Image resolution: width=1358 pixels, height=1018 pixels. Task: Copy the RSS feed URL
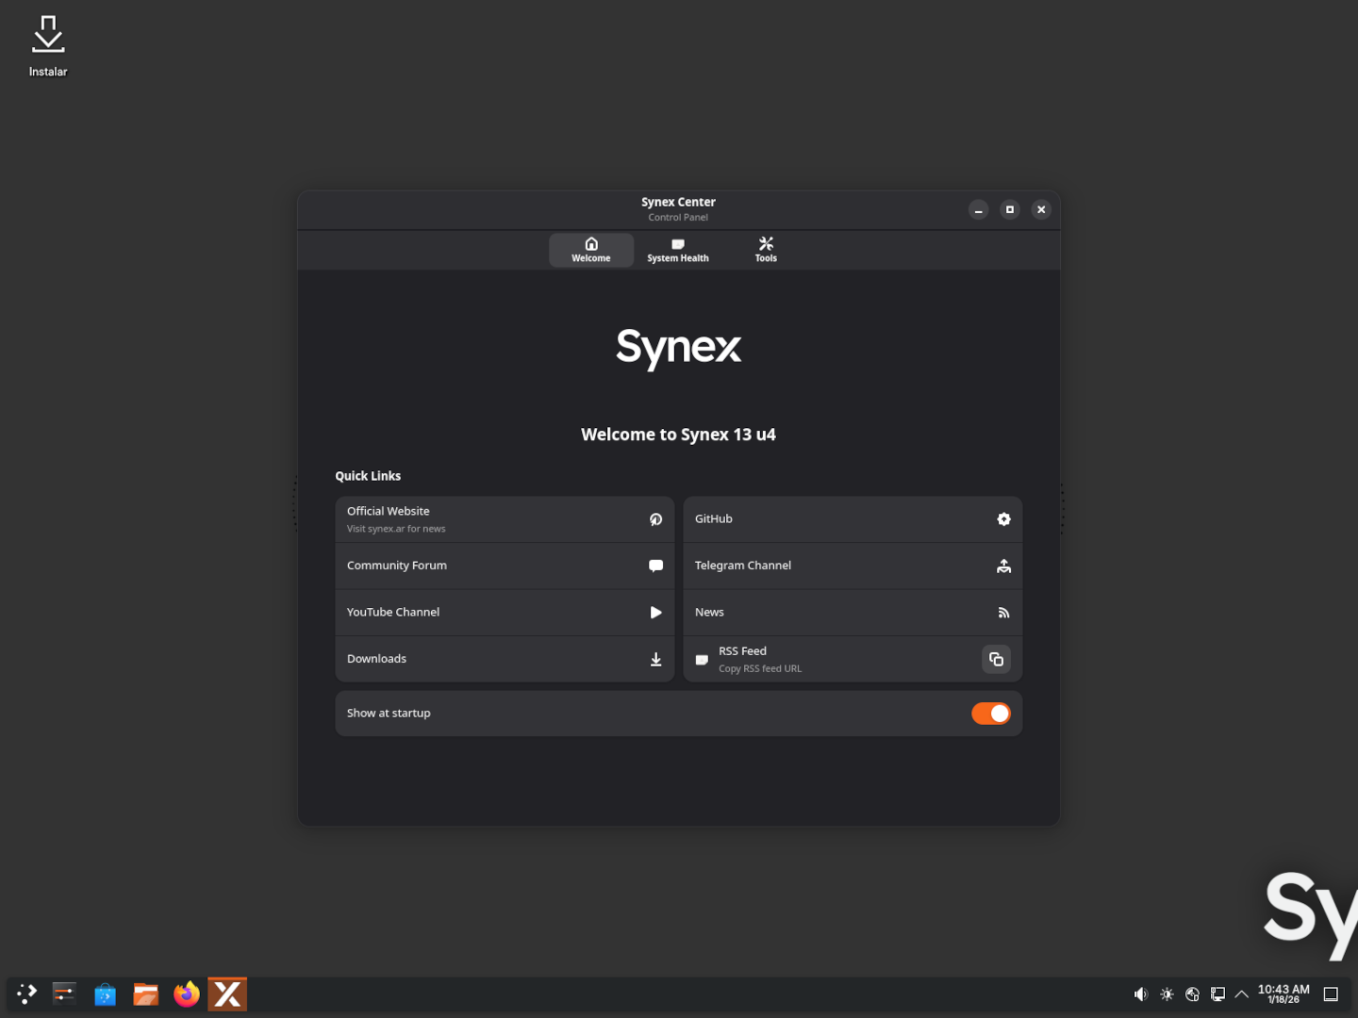(996, 659)
